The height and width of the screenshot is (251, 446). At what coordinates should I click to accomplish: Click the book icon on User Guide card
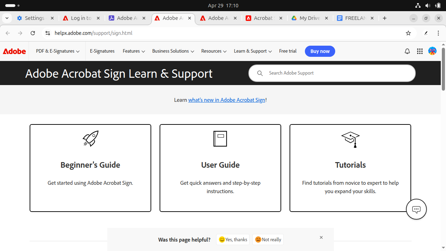(220, 139)
